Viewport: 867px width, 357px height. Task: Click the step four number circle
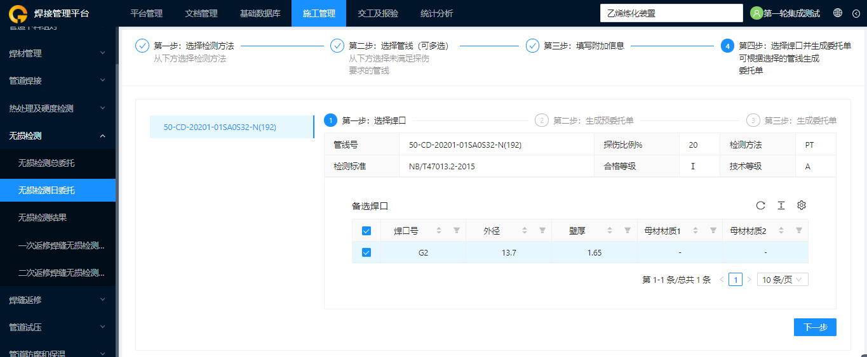point(727,46)
